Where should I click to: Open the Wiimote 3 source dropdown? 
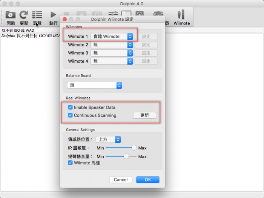tap(112, 53)
